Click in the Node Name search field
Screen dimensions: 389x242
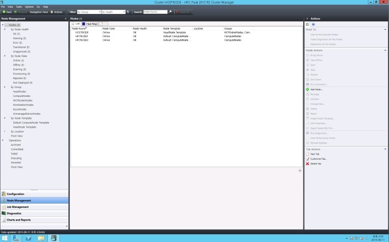click(x=155, y=12)
